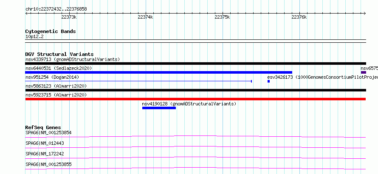Open variant nsv5863123 (Almarri2020) label
378x174 pixels.
point(56,86)
